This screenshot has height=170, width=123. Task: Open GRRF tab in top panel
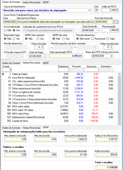[x=46, y=2]
